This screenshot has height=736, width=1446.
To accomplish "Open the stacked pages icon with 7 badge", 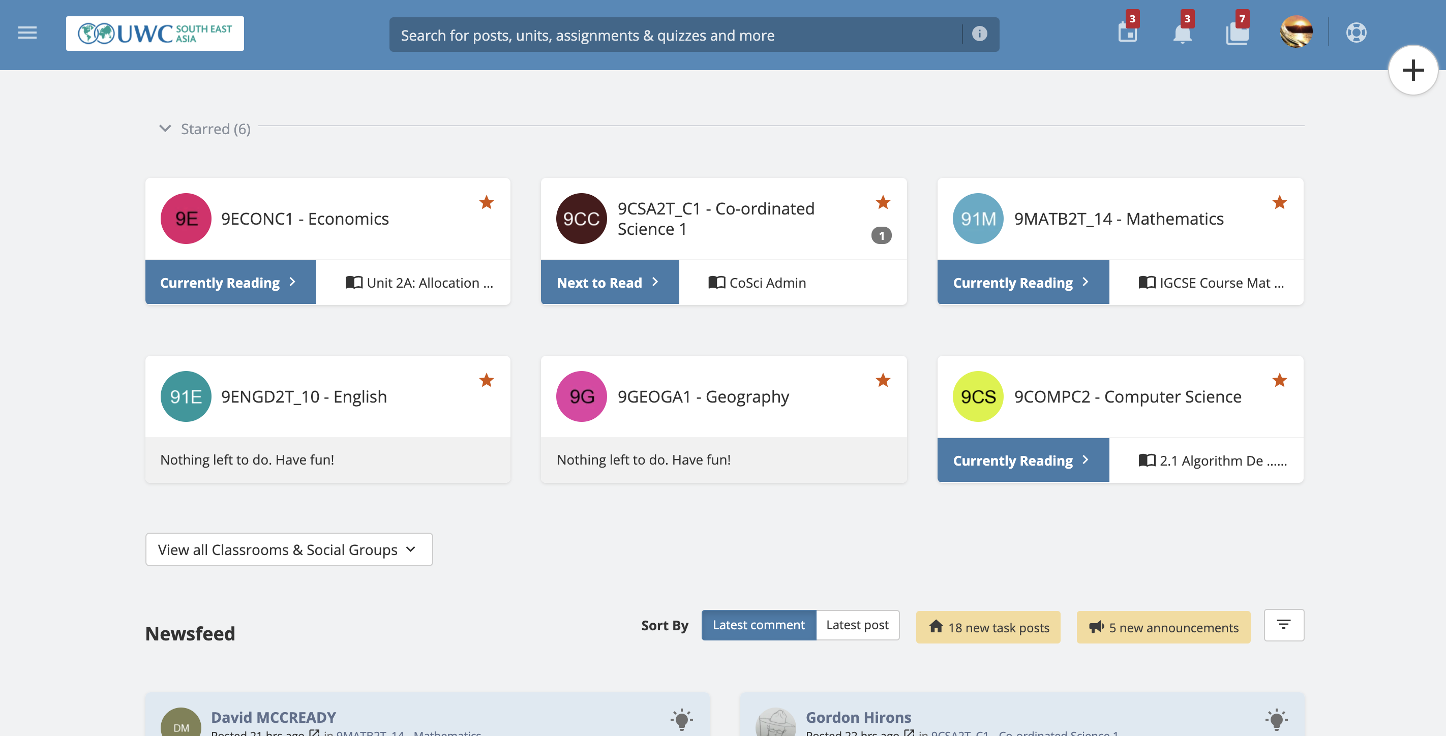I will pyautogui.click(x=1237, y=34).
